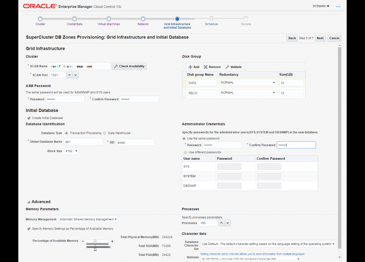Image resolution: width=365 pixels, height=262 pixels.
Task: Select Data Warehouse database type
Action: (105, 133)
